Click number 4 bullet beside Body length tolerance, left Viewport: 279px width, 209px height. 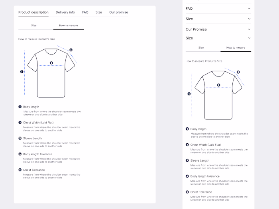click(20, 154)
